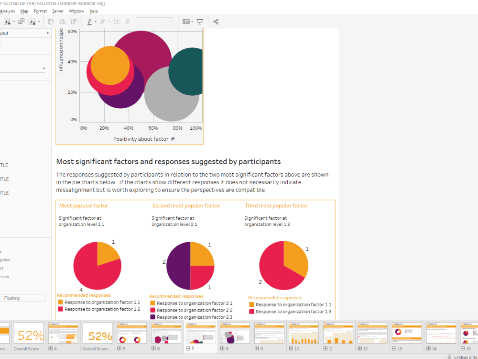Click the Most popular factor heading
Image resolution: width=478 pixels, height=359 pixels.
tap(84, 206)
